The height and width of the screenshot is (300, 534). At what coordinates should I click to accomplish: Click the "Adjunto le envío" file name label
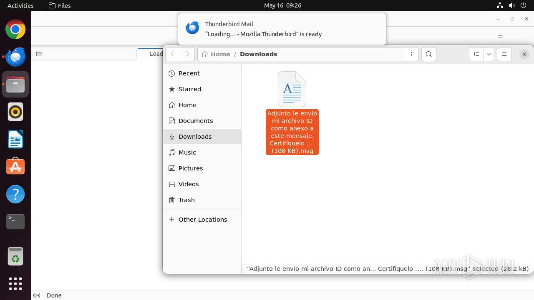[292, 132]
